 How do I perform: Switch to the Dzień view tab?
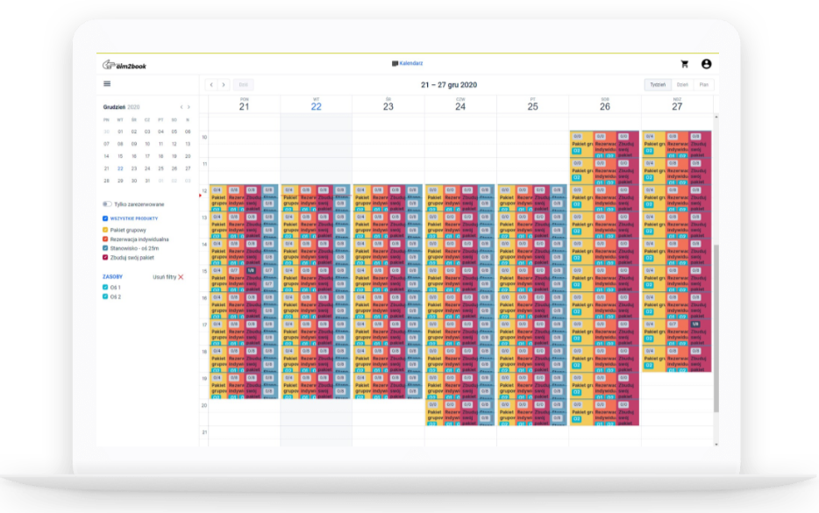point(682,85)
